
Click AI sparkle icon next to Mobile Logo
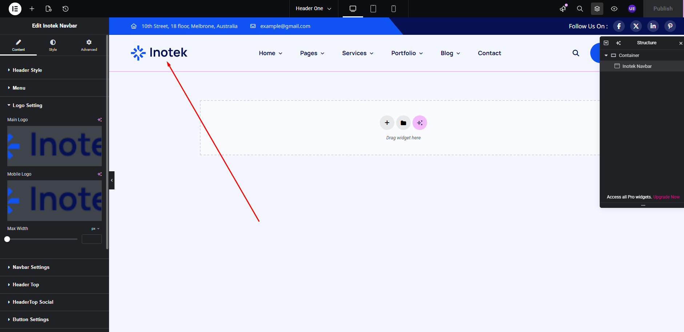pyautogui.click(x=100, y=174)
